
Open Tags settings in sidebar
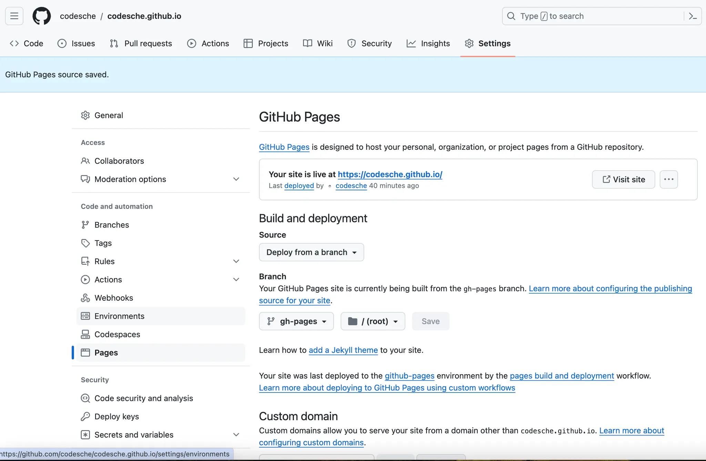pos(103,243)
